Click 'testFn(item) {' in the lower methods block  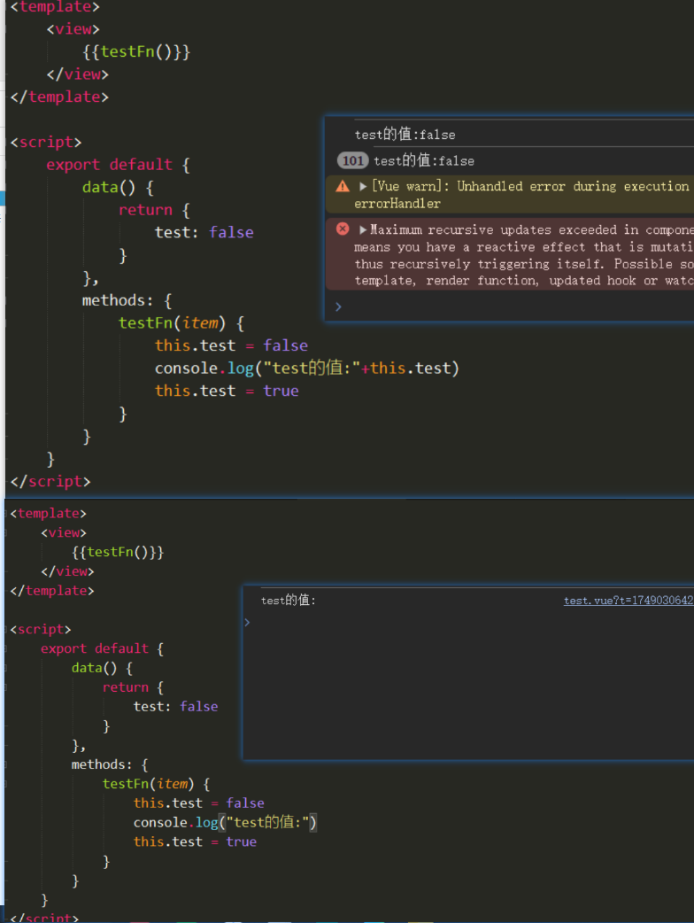(156, 784)
